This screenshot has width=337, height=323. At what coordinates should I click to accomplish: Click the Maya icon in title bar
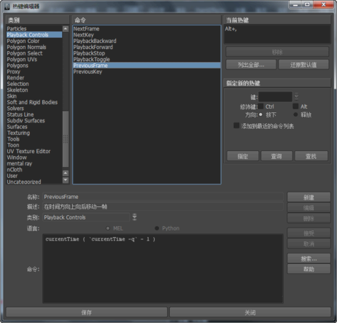pos(7,7)
